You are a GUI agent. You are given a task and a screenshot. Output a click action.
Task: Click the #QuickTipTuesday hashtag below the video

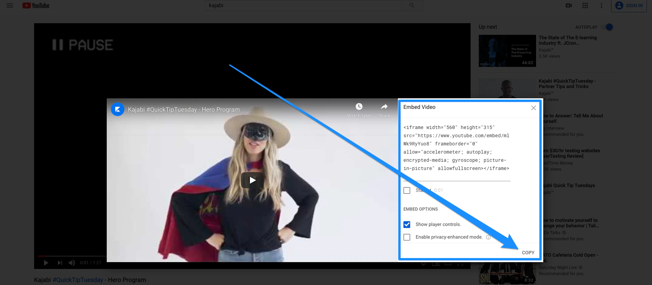point(78,280)
